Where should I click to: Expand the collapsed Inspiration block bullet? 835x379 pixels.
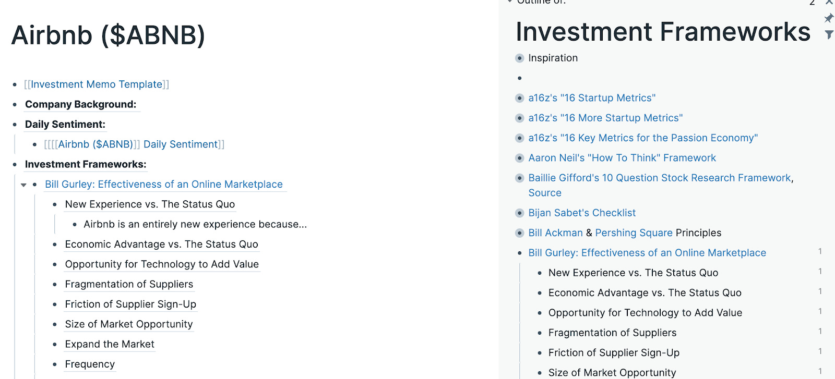coord(519,58)
